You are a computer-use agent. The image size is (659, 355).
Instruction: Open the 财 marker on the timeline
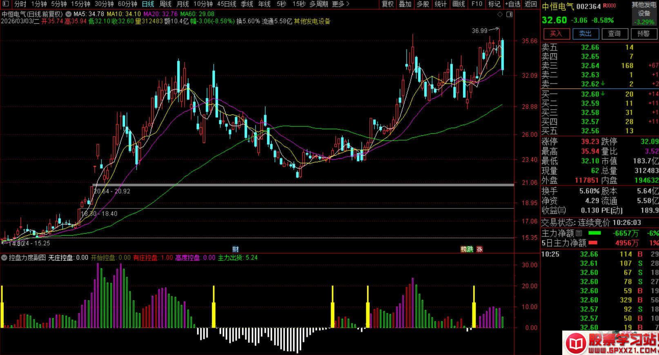coord(235,249)
